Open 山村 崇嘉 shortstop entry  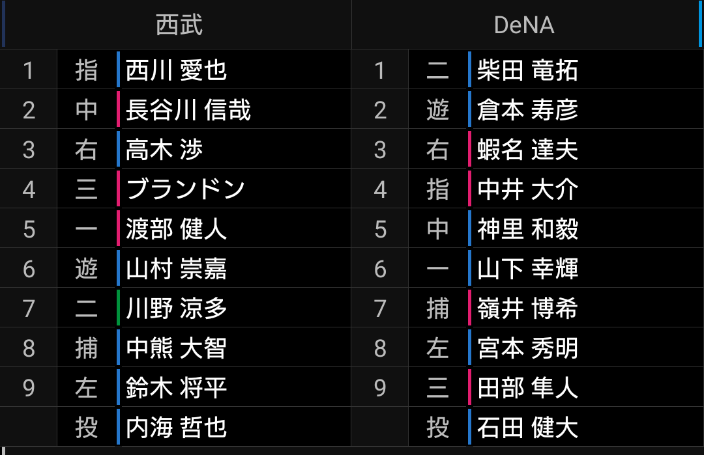(176, 269)
